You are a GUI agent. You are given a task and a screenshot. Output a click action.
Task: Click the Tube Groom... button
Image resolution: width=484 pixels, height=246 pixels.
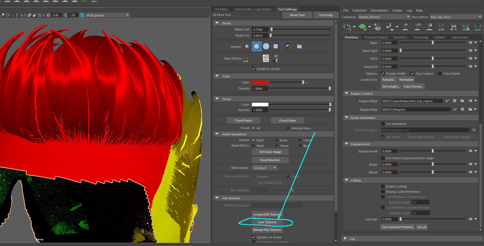click(x=413, y=86)
